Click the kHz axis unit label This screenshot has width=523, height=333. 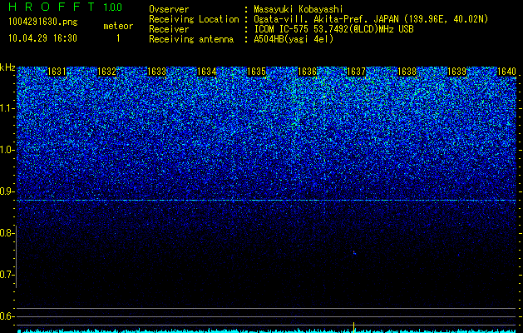(x=7, y=67)
